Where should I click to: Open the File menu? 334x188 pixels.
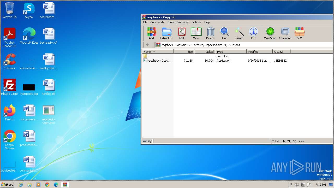145,22
